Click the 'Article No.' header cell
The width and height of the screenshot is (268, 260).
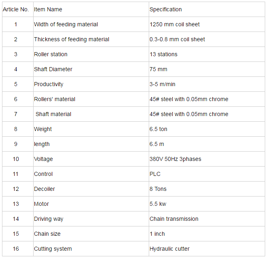point(16,9)
